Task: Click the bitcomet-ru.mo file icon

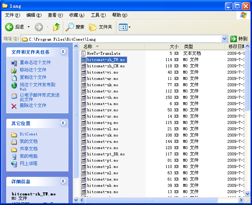Action: pos(84,141)
